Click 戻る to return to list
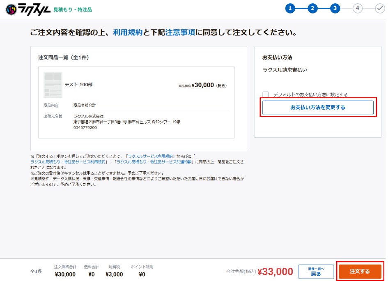This screenshot has width=388, height=281. pos(316,272)
